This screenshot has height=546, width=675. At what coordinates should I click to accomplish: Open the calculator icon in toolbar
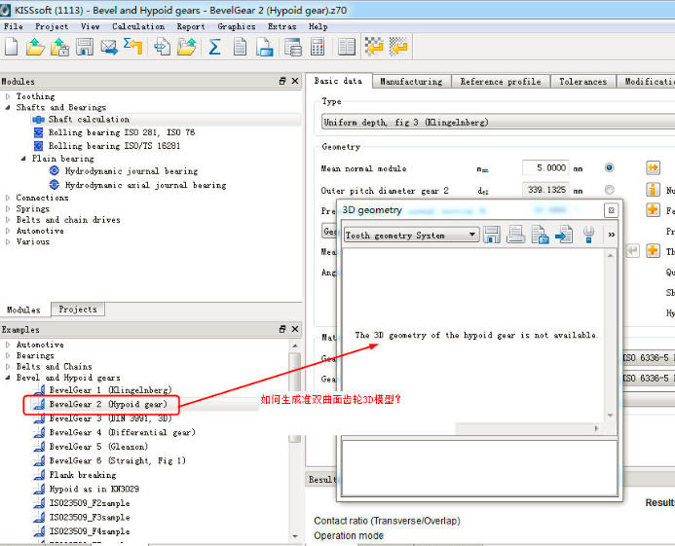point(318,47)
